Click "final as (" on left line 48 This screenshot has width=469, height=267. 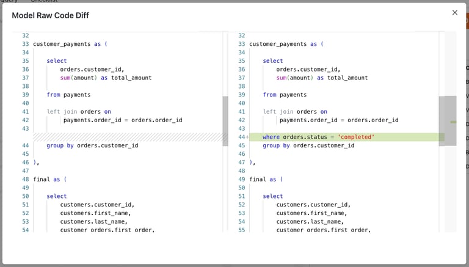point(49,179)
